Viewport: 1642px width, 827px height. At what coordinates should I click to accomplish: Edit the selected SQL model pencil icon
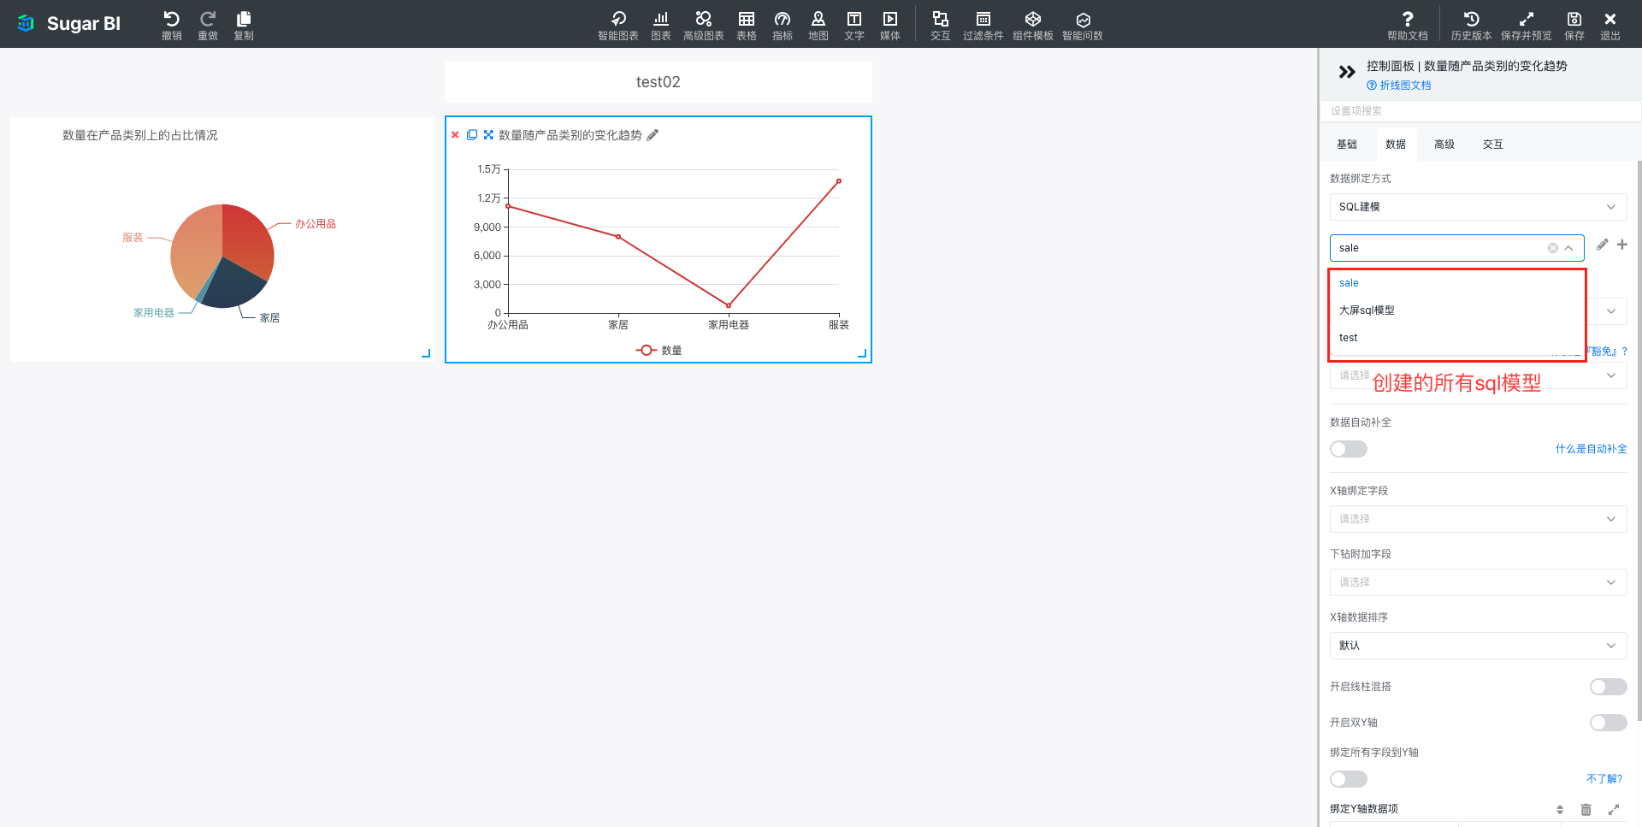[x=1602, y=245]
